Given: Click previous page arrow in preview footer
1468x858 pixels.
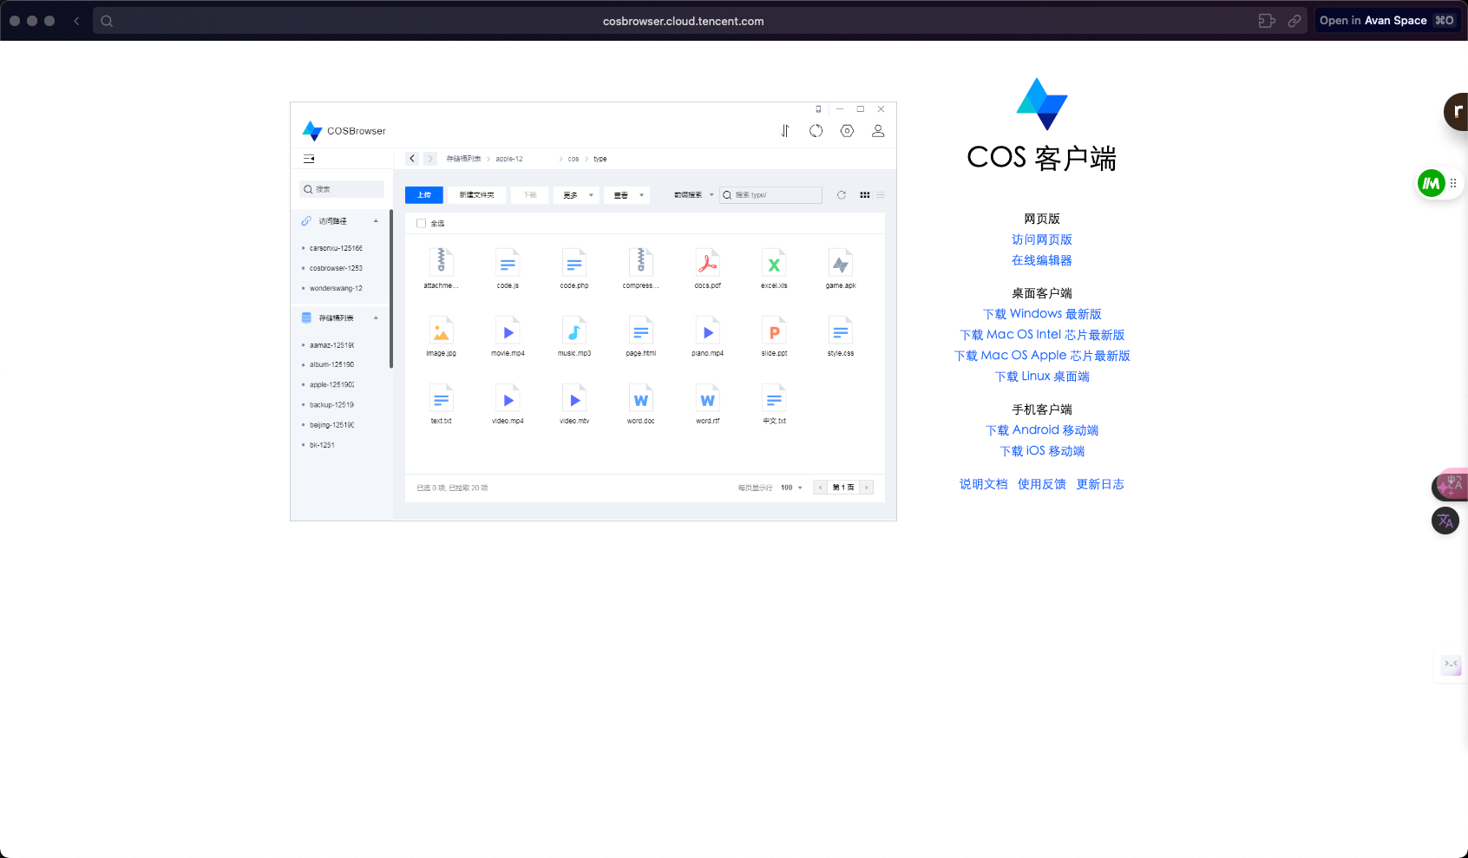Looking at the screenshot, I should coord(820,488).
